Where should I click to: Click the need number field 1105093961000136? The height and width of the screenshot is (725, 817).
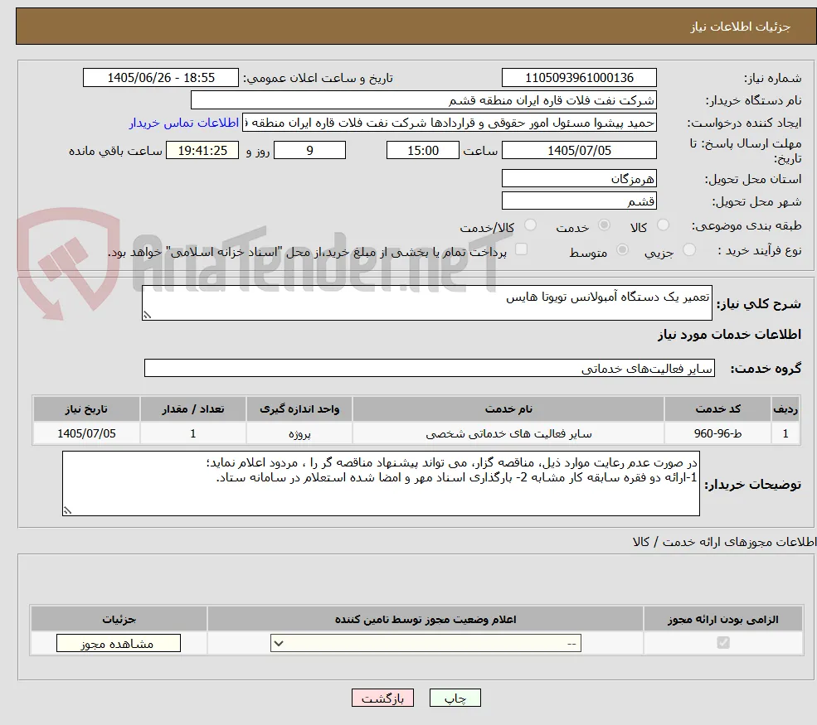click(579, 78)
